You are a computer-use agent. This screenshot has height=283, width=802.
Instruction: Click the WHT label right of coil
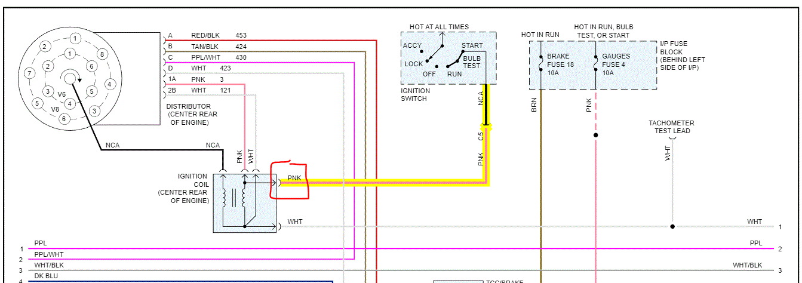[x=295, y=222]
